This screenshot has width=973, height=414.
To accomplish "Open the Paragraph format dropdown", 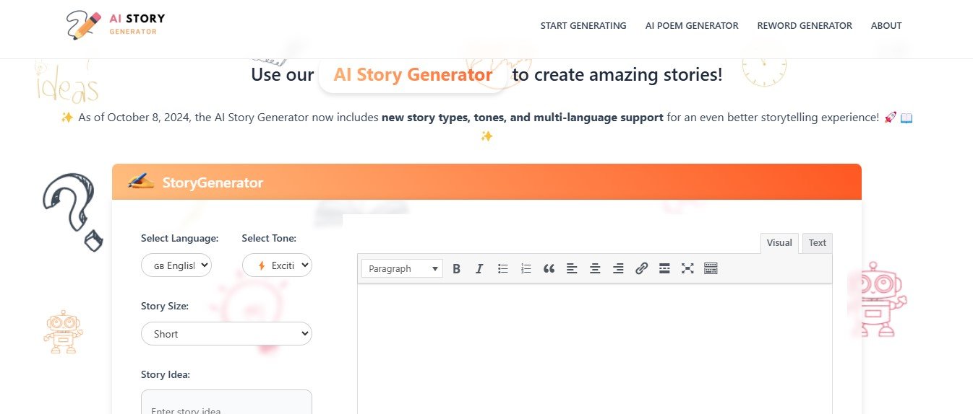I will pyautogui.click(x=402, y=268).
